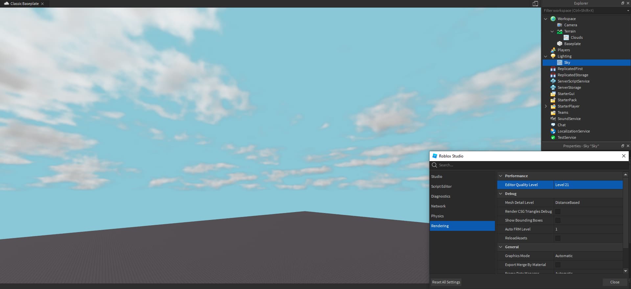631x289 pixels.
Task: Click the viewport device toggle icon
Action: tap(535, 4)
